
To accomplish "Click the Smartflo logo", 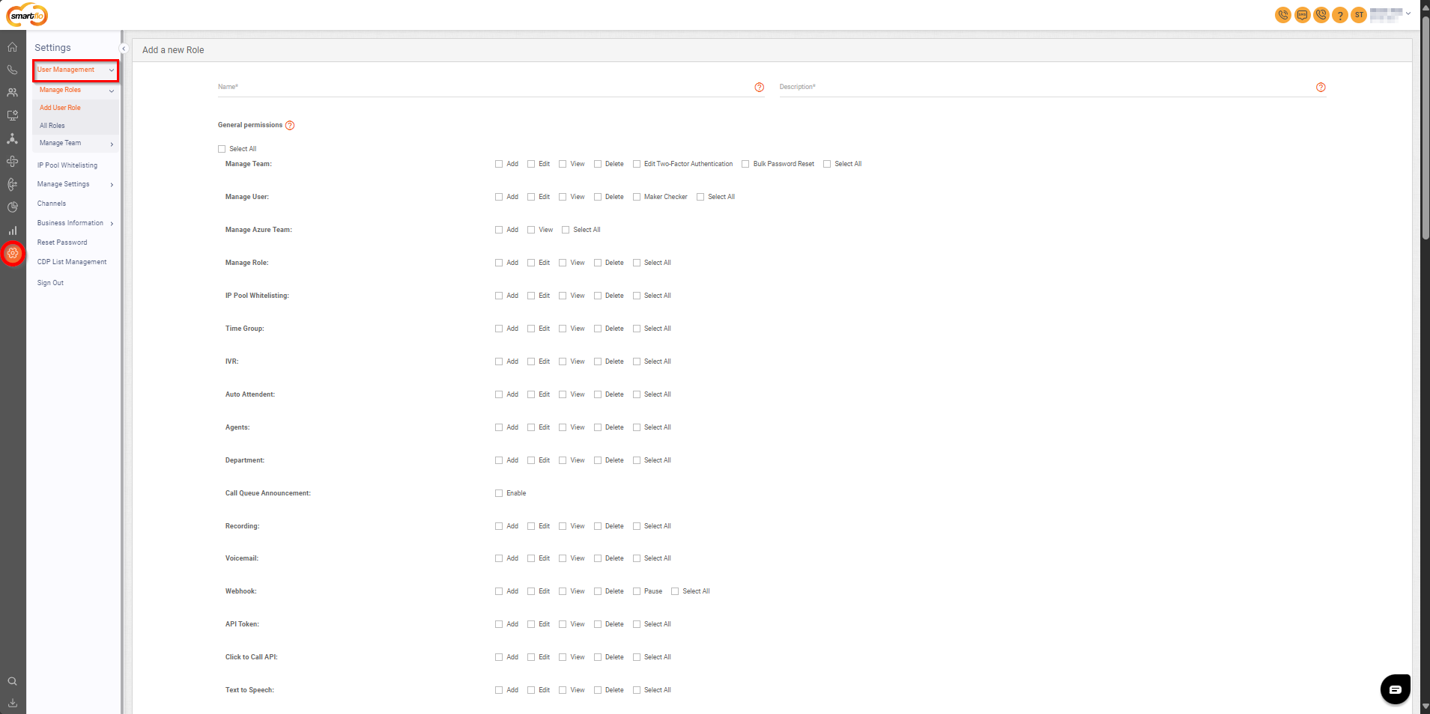I will 27,15.
